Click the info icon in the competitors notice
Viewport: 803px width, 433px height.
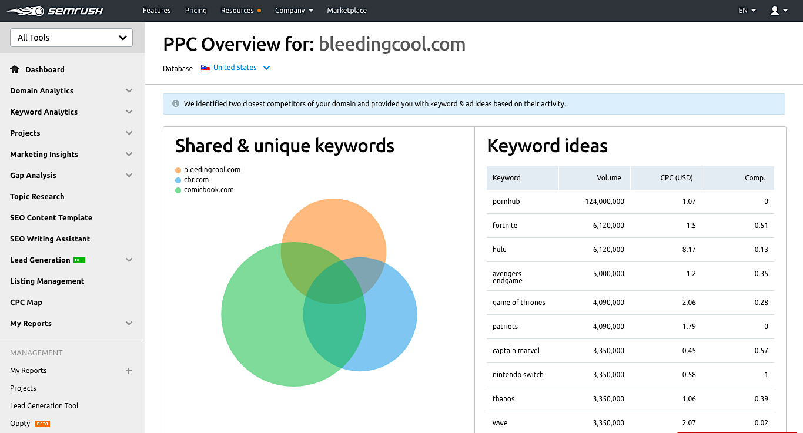click(175, 103)
